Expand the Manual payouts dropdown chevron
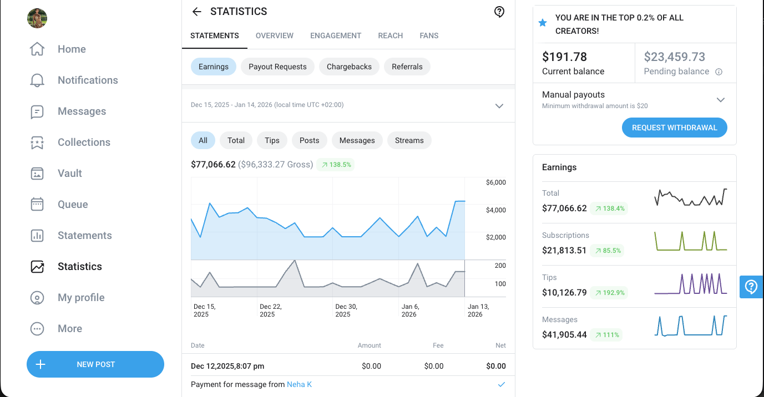764x397 pixels. (x=721, y=100)
